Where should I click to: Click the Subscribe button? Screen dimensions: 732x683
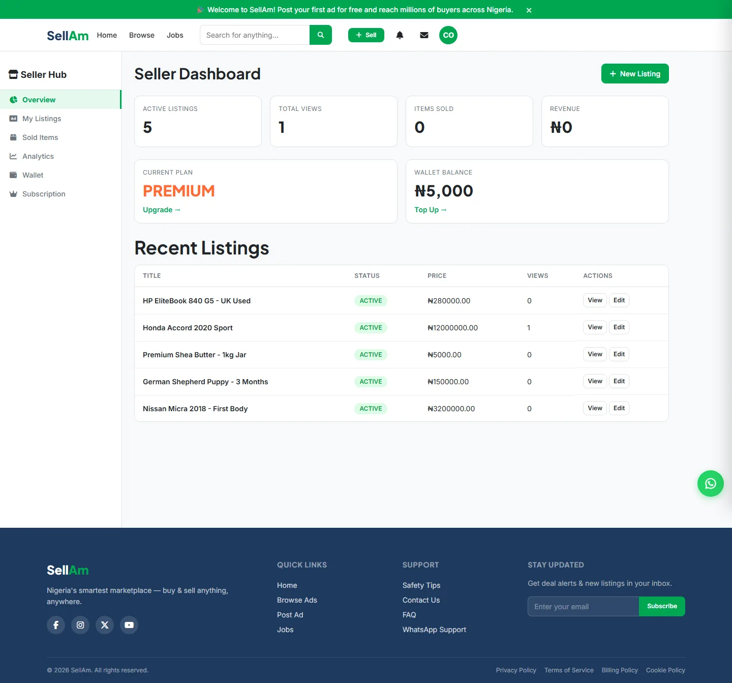pos(662,607)
